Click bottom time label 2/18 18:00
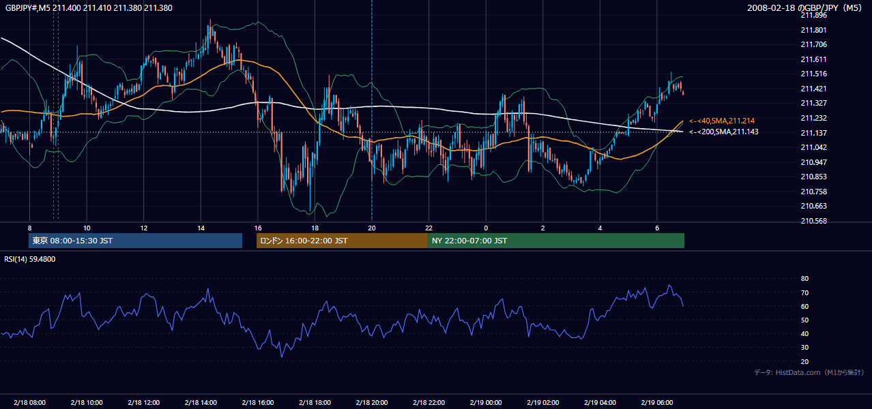 (x=315, y=403)
